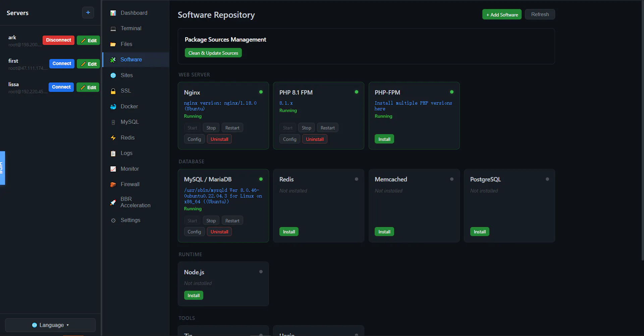Add a new server with plus button
The width and height of the screenshot is (644, 336).
tap(88, 13)
